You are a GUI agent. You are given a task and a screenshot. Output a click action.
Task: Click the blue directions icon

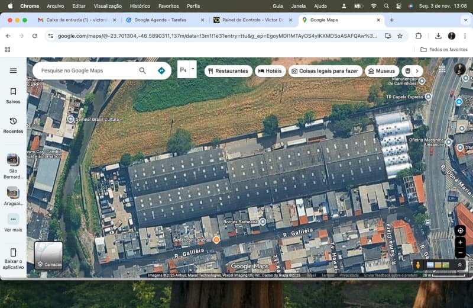click(161, 70)
